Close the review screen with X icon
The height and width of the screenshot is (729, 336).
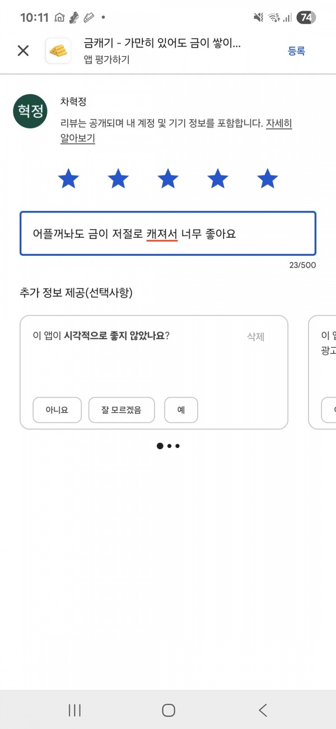tap(23, 50)
